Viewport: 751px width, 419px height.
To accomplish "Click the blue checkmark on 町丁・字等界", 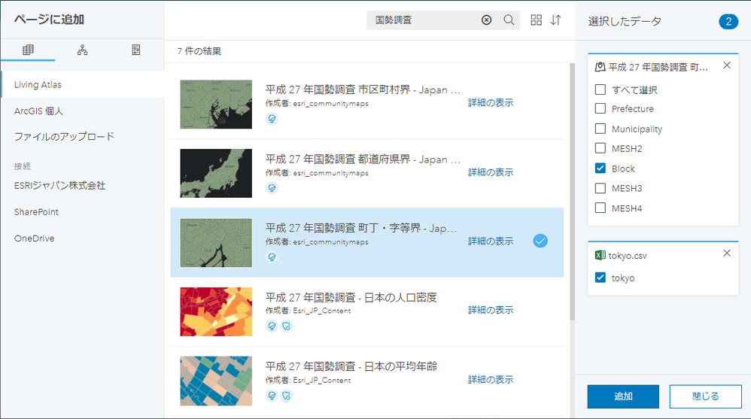I will coord(540,241).
